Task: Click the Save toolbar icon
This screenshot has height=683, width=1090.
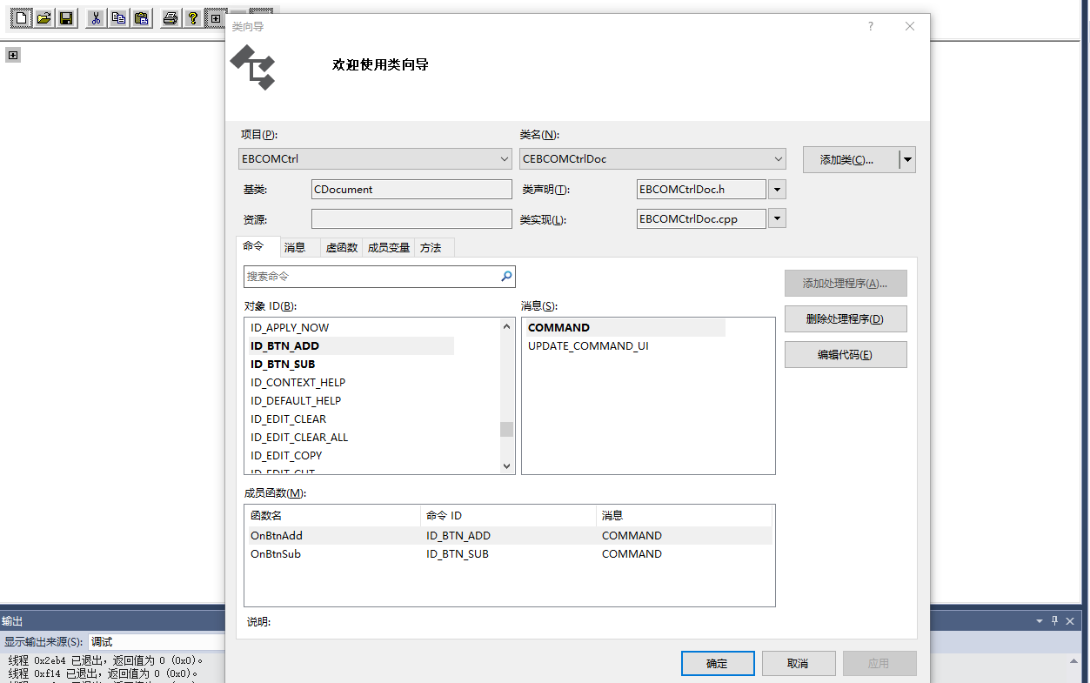Action: (x=65, y=17)
